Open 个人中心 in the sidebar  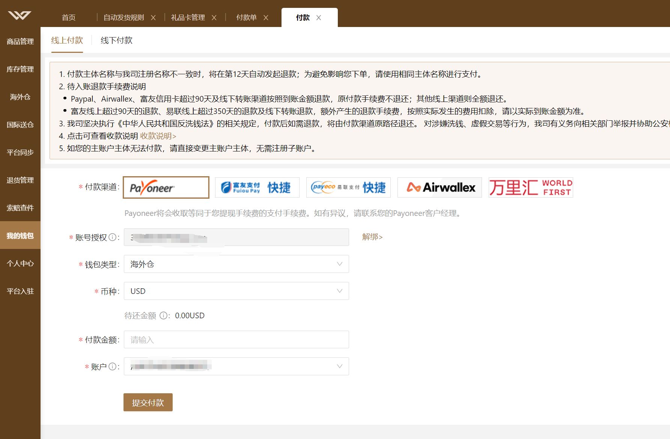tap(20, 264)
